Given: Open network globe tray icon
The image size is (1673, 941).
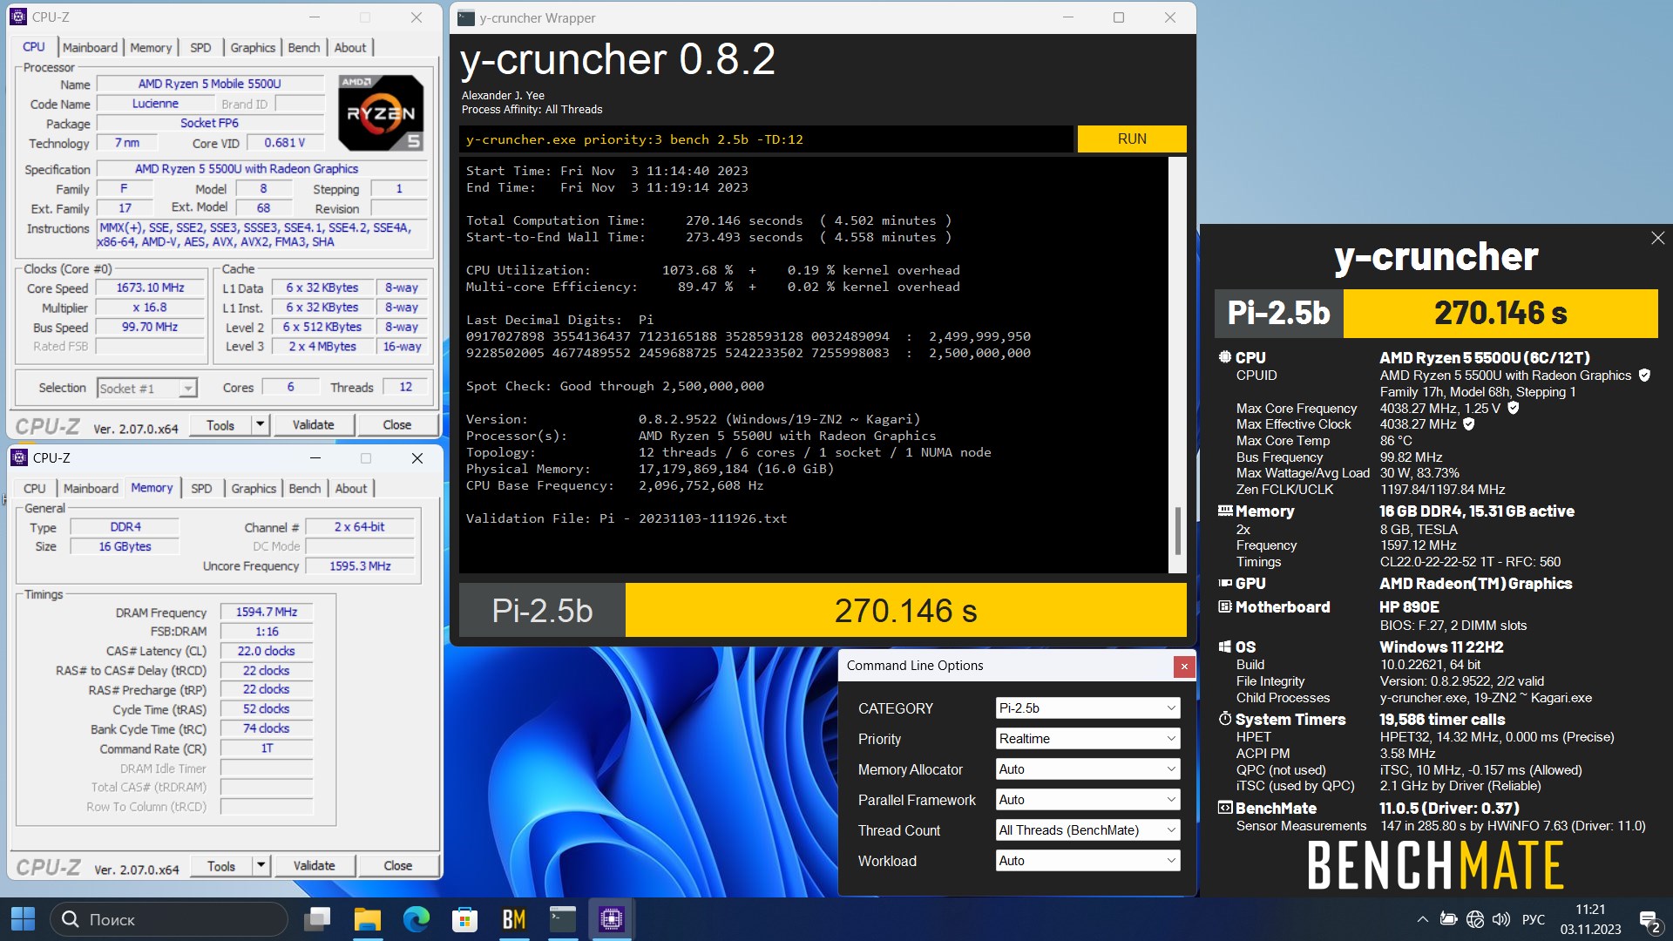Looking at the screenshot, I should [1474, 919].
